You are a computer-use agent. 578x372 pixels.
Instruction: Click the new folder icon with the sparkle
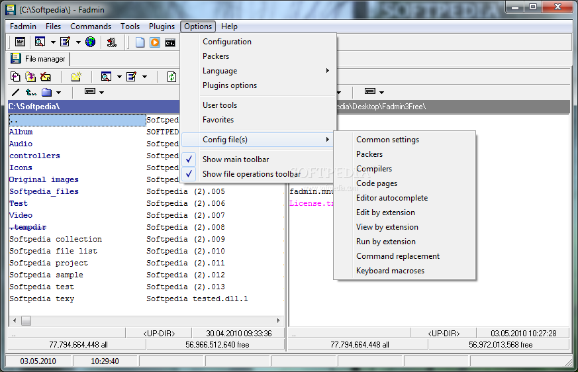pyautogui.click(x=76, y=77)
